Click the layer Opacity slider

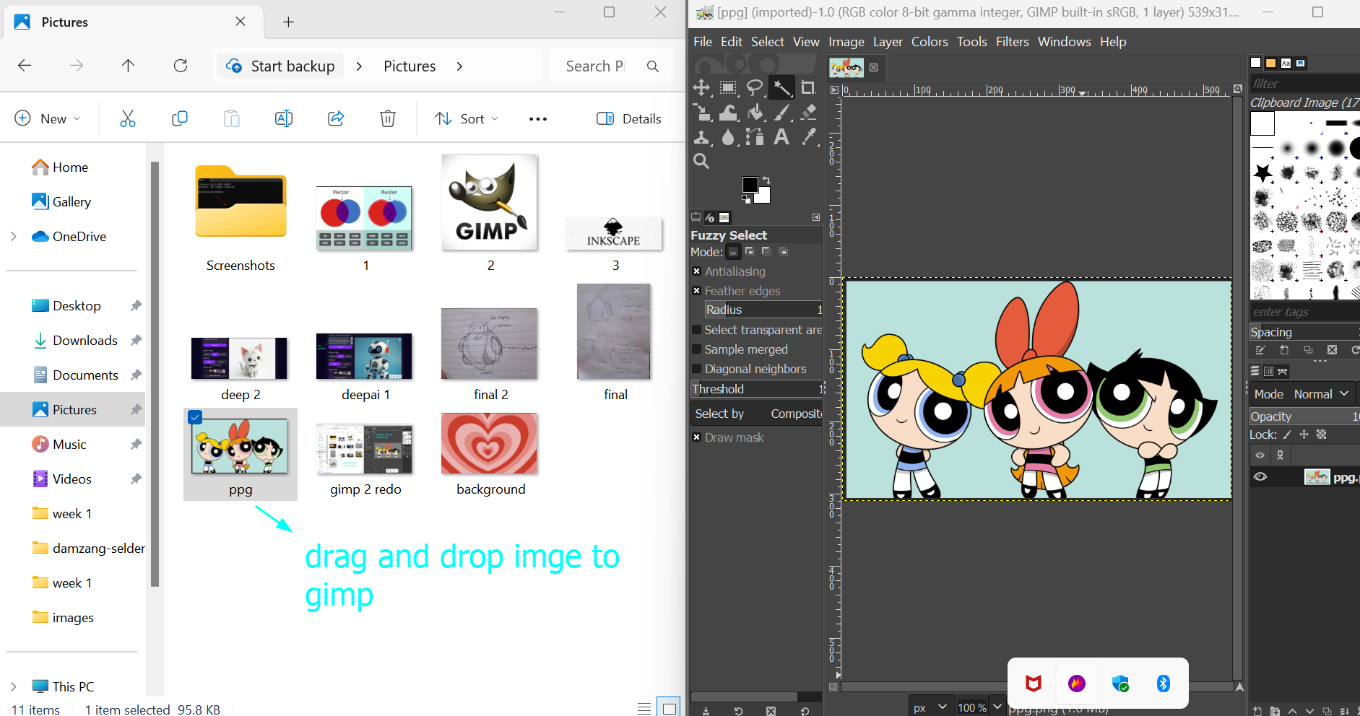click(x=1304, y=416)
